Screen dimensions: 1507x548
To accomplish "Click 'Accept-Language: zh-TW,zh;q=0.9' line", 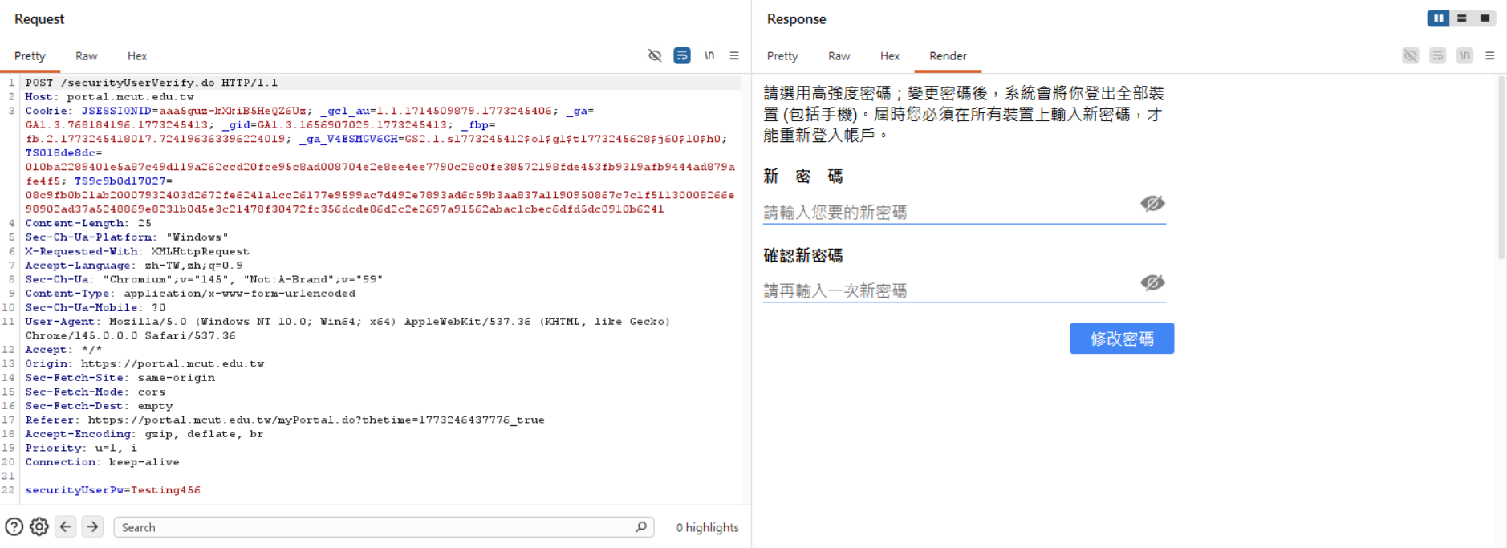I will tap(134, 266).
